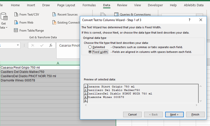Click the Next button in wizard
210x126 pixels.
174,114
